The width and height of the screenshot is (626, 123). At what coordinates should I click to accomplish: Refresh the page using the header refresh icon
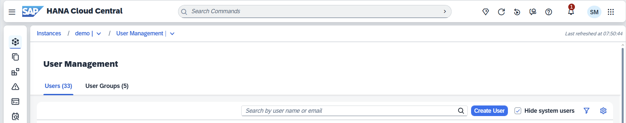501,12
